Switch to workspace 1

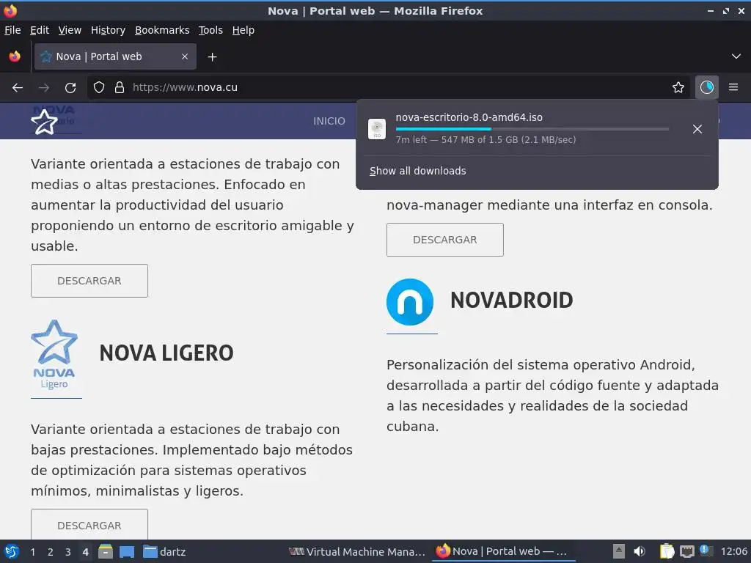coord(32,552)
